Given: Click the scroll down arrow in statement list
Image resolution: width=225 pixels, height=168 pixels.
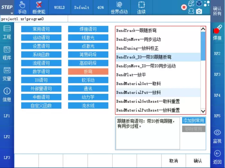Looking at the screenshot, I should tap(203, 111).
